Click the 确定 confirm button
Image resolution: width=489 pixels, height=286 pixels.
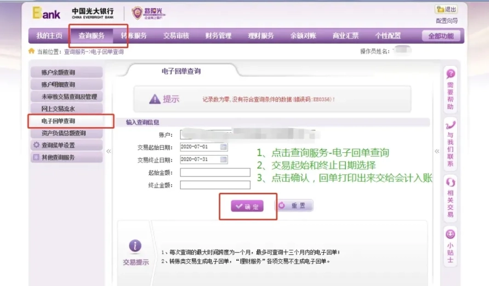(x=247, y=206)
